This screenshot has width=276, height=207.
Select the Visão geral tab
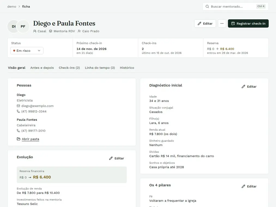pyautogui.click(x=17, y=68)
